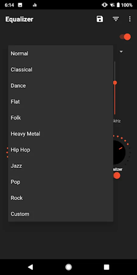Collapse the preset dropdown arrow
The height and width of the screenshot is (275, 137).
click(121, 52)
